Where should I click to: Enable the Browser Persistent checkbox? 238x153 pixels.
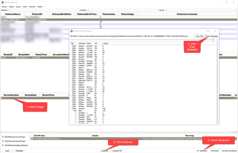click(x=220, y=151)
